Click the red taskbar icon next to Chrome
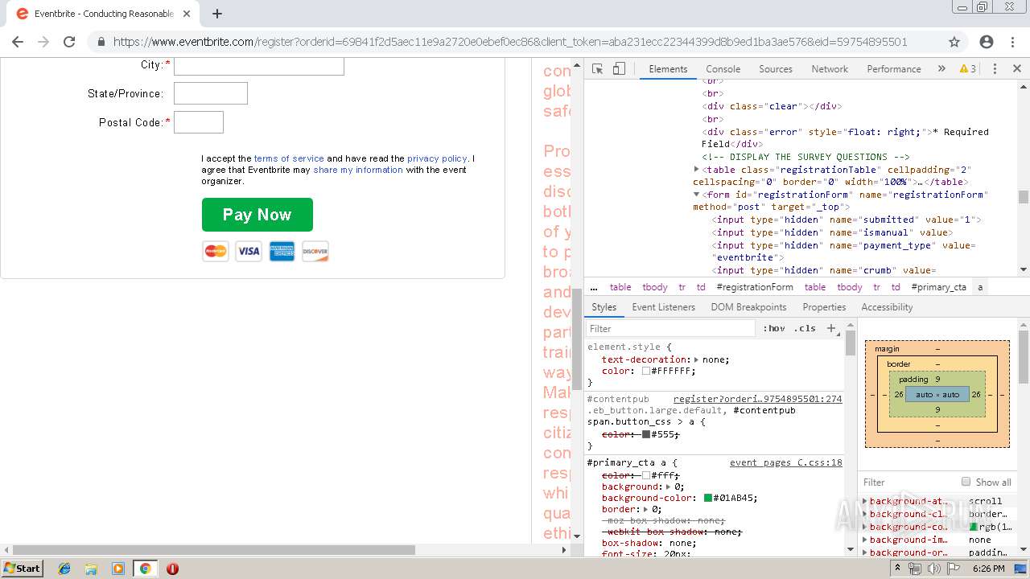Image resolution: width=1030 pixels, height=579 pixels. coord(172,569)
